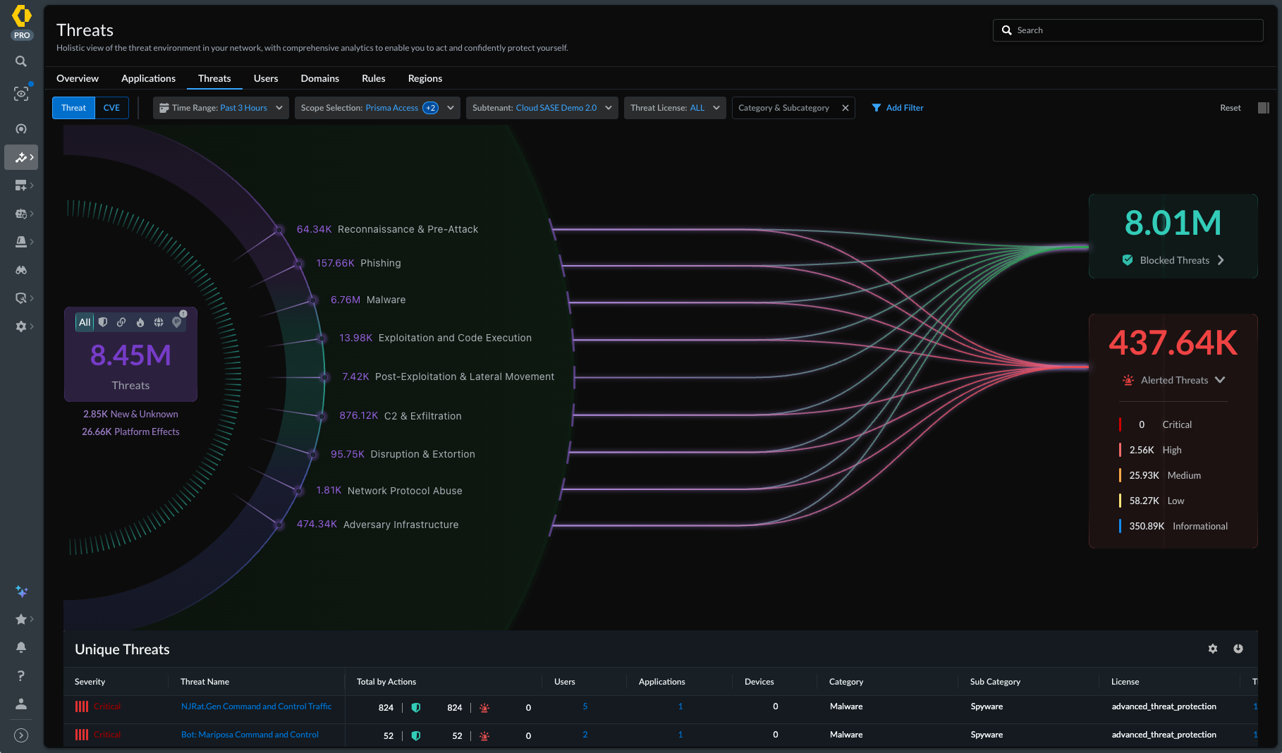Open the AI sparkle assistant icon
The width and height of the screenshot is (1282, 753).
(x=21, y=592)
